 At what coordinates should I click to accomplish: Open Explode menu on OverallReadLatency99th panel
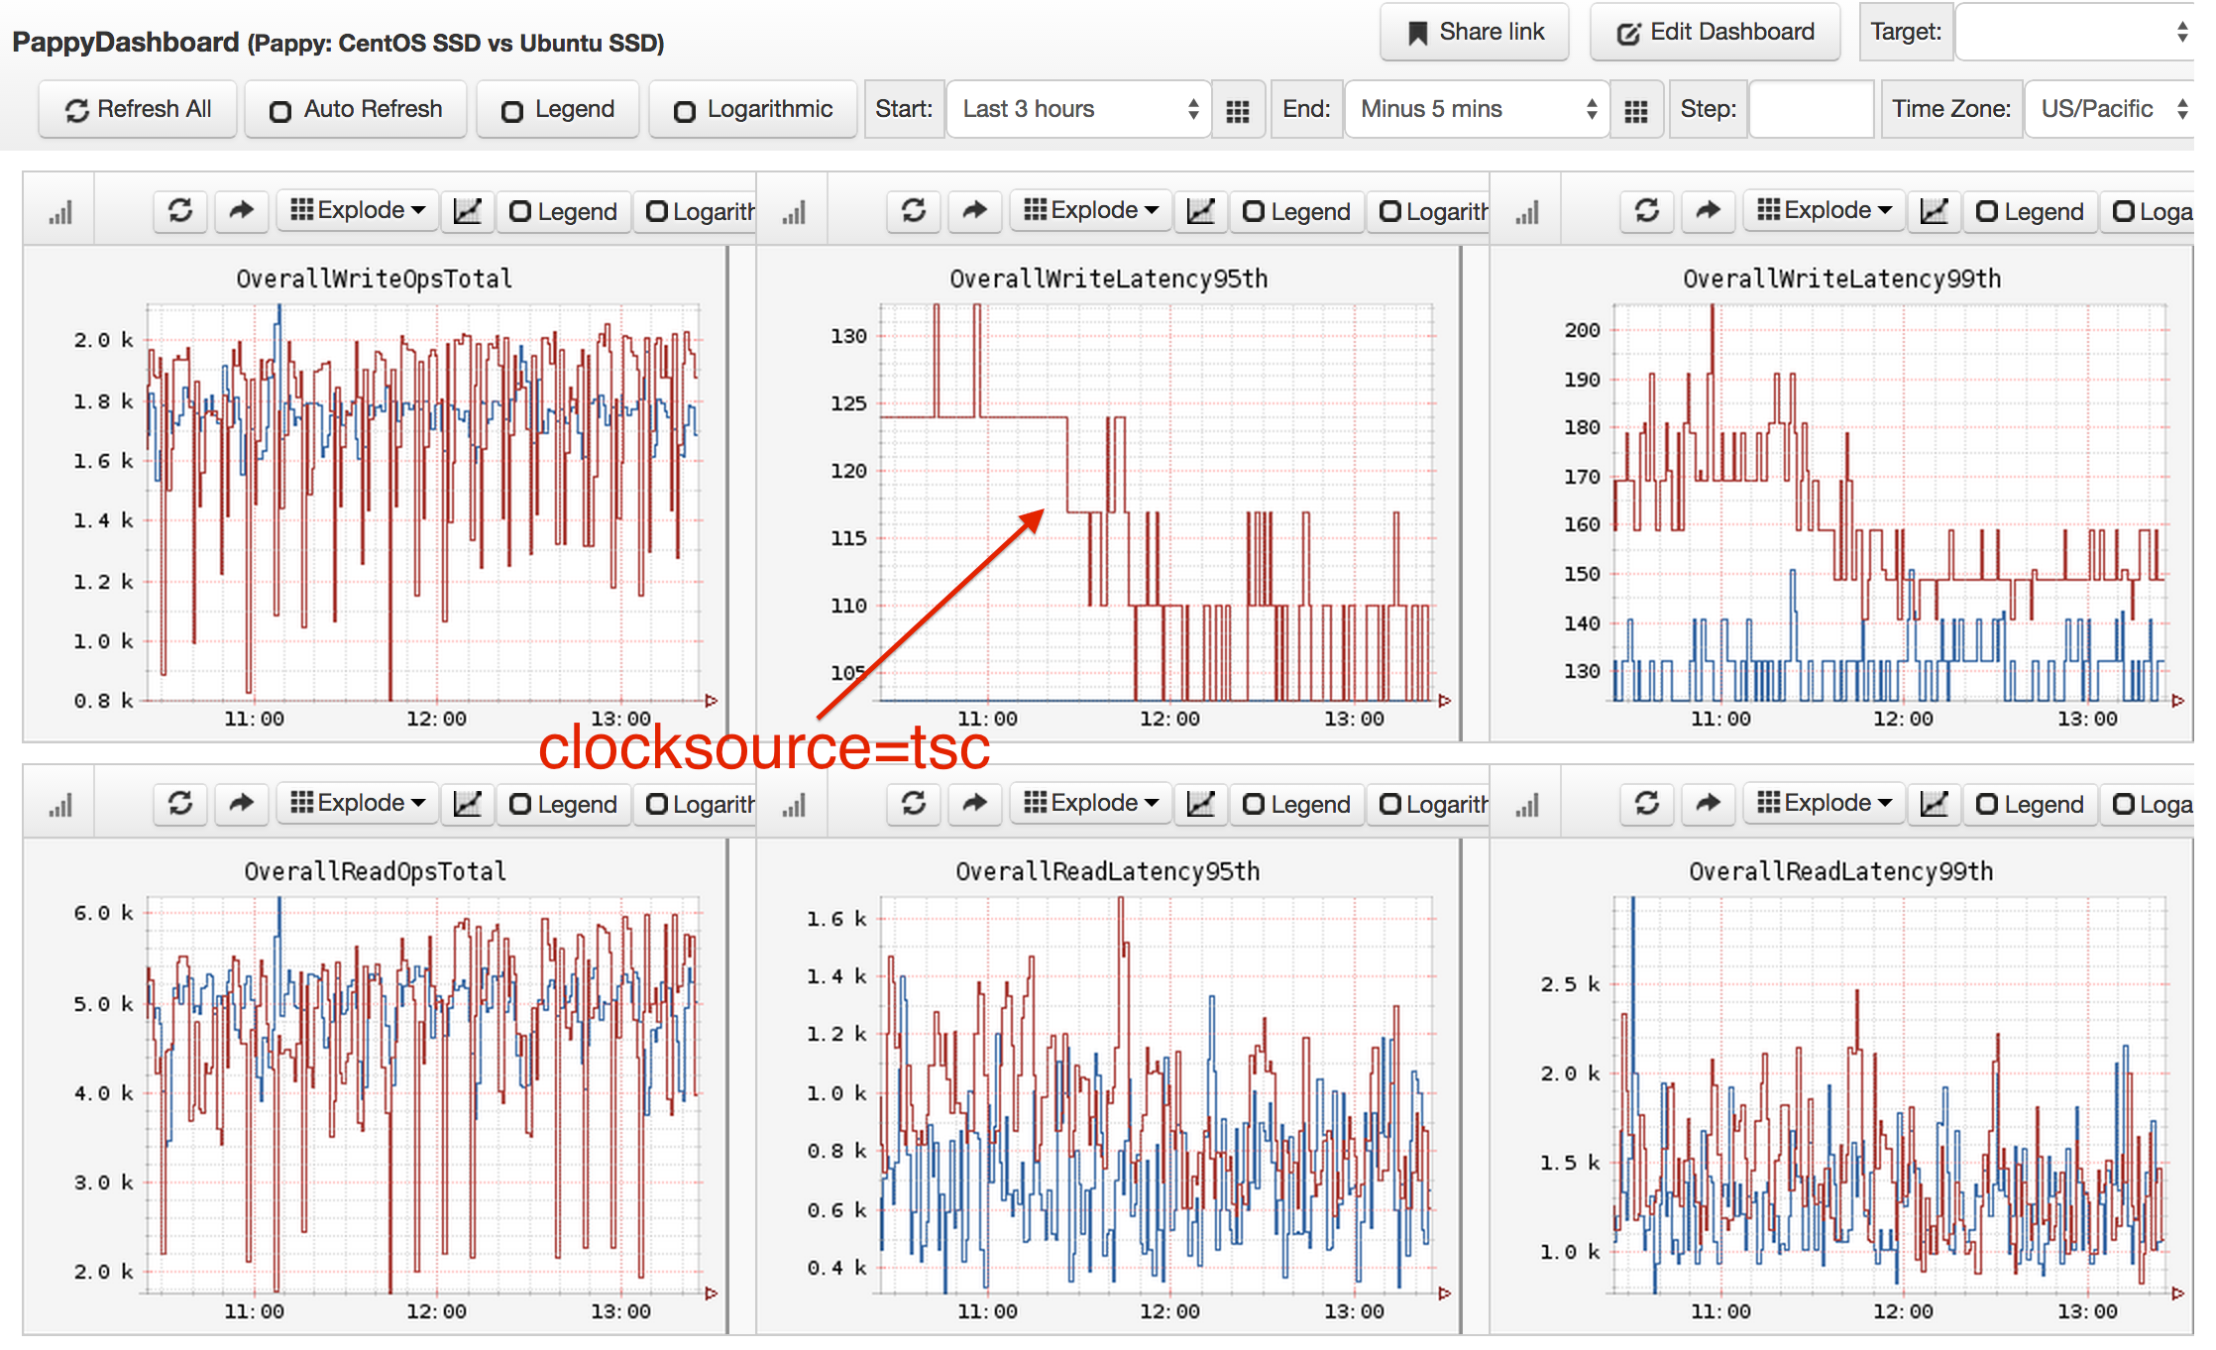[x=1825, y=803]
